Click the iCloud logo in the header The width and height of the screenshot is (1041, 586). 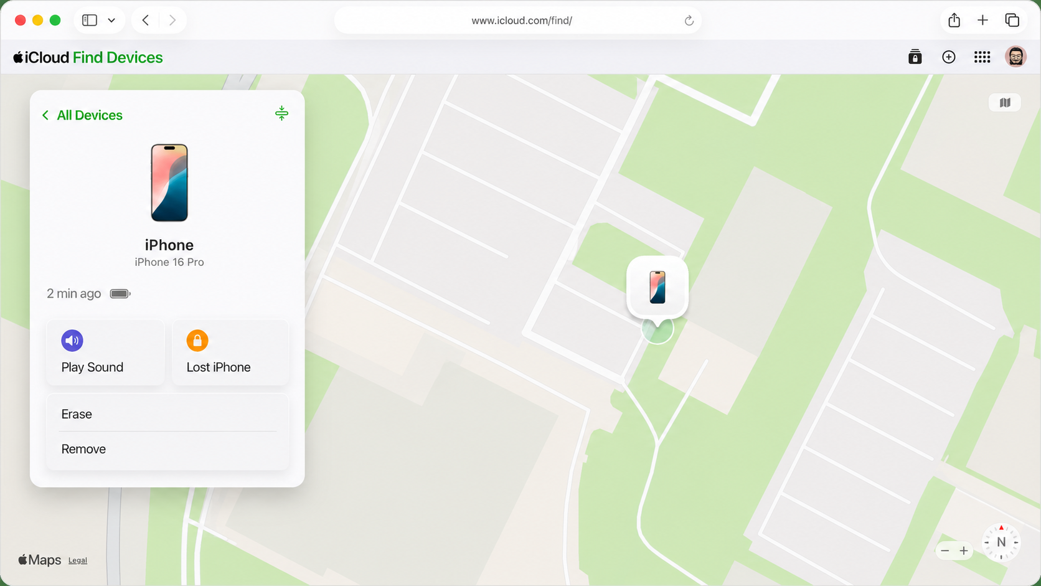(41, 57)
